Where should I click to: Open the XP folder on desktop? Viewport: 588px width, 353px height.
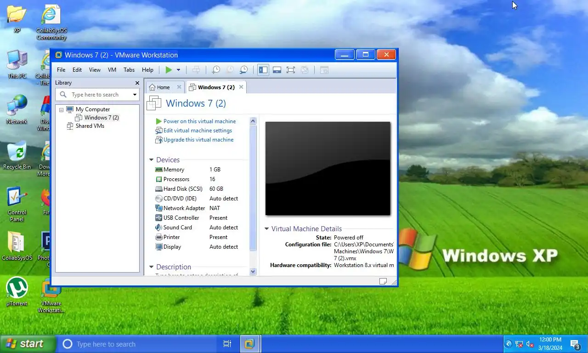point(17,19)
